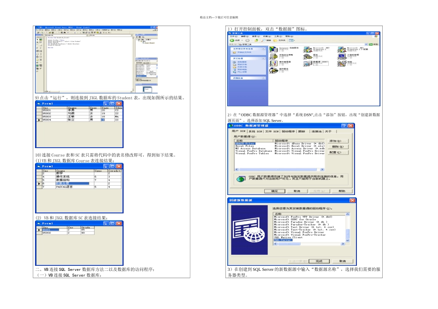Viewport: 438px width, 309px height.
Task: Switch to the 连接池 tab
Action: click(x=316, y=131)
